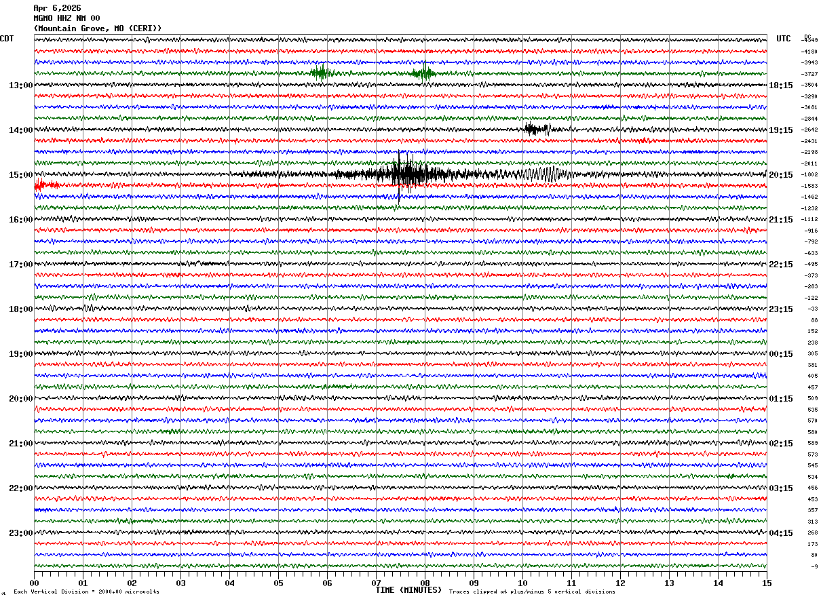
Task: Click the Mountain Grove, MO (CERI) title
Action: coord(98,28)
